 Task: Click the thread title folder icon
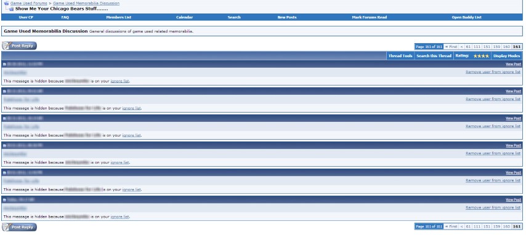coord(12,9)
